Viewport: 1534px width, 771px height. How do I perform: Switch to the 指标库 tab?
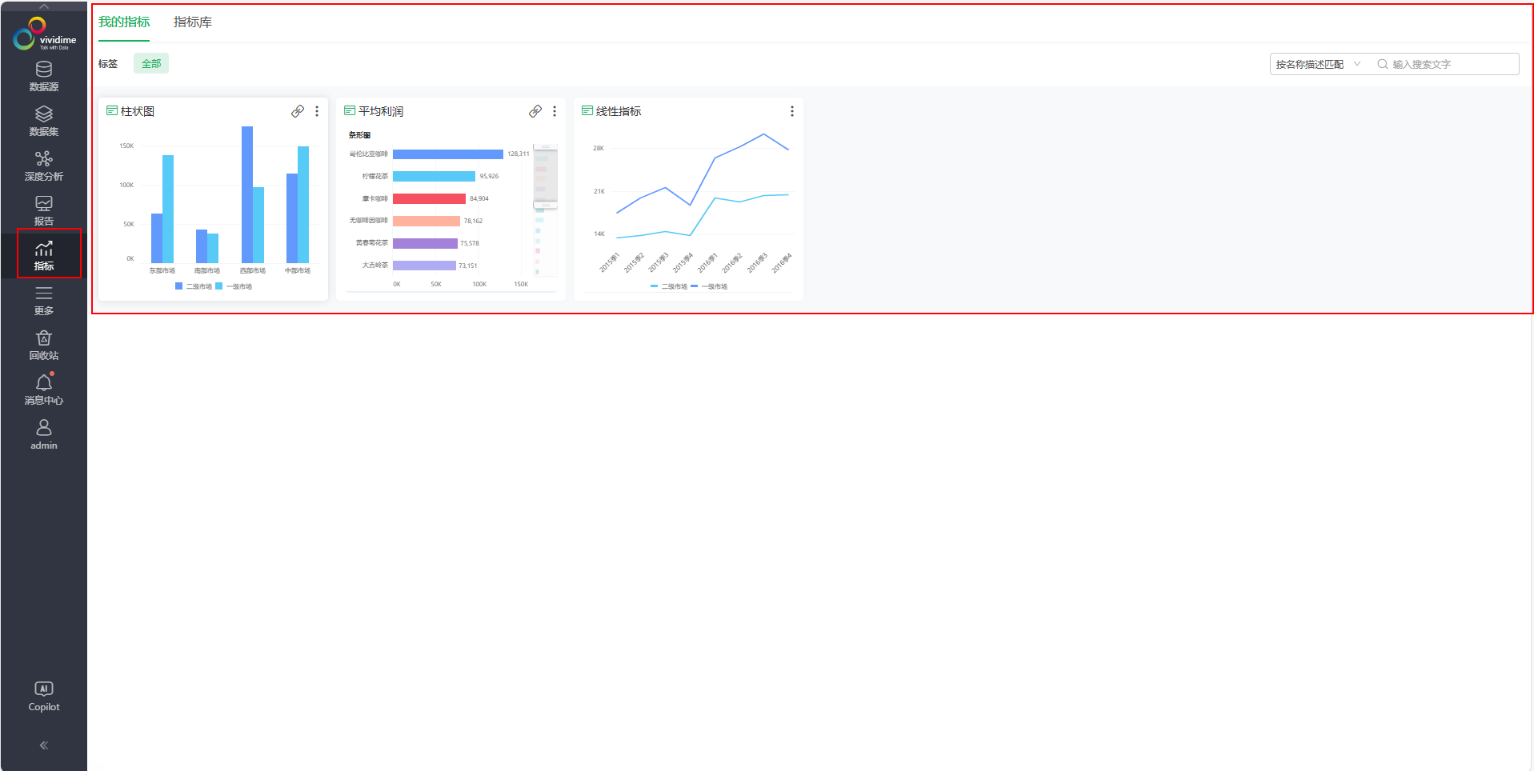pyautogui.click(x=193, y=22)
